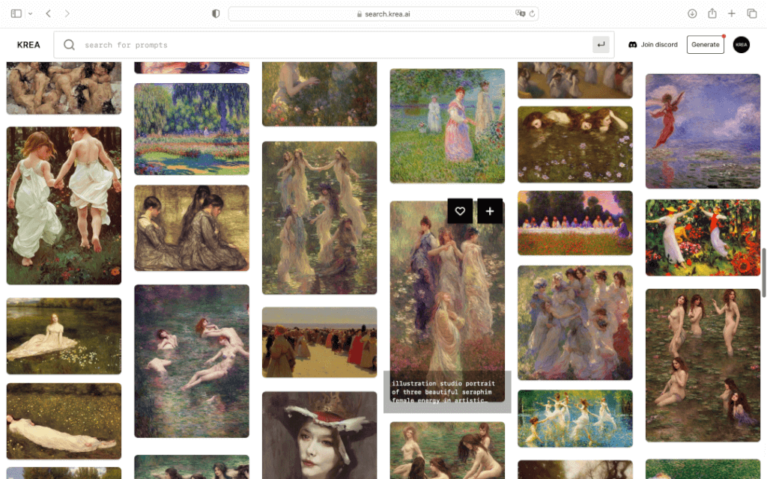767x479 pixels.
Task: Open the KREA profile avatar
Action: (x=741, y=44)
